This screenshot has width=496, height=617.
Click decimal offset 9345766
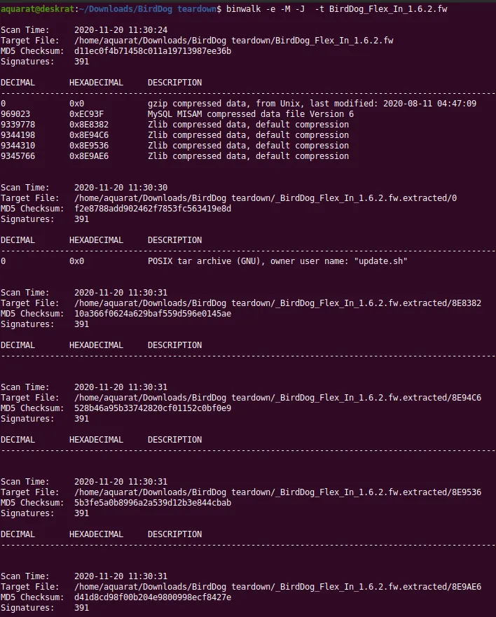click(18, 156)
